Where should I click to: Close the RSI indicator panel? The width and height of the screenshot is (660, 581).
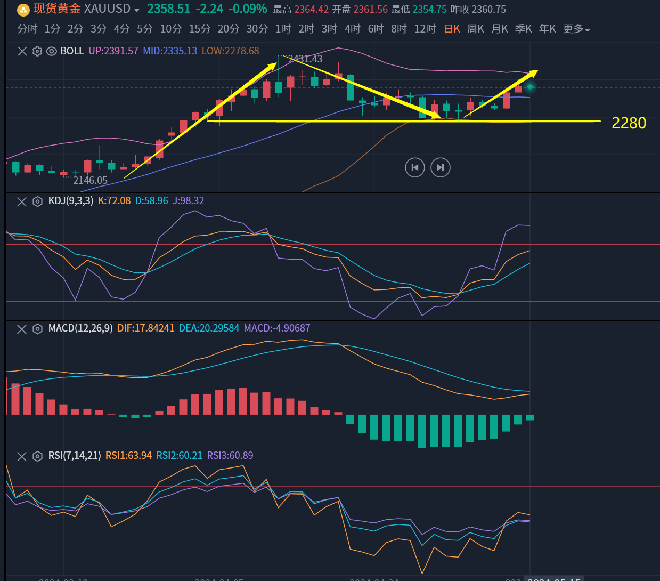(22, 456)
